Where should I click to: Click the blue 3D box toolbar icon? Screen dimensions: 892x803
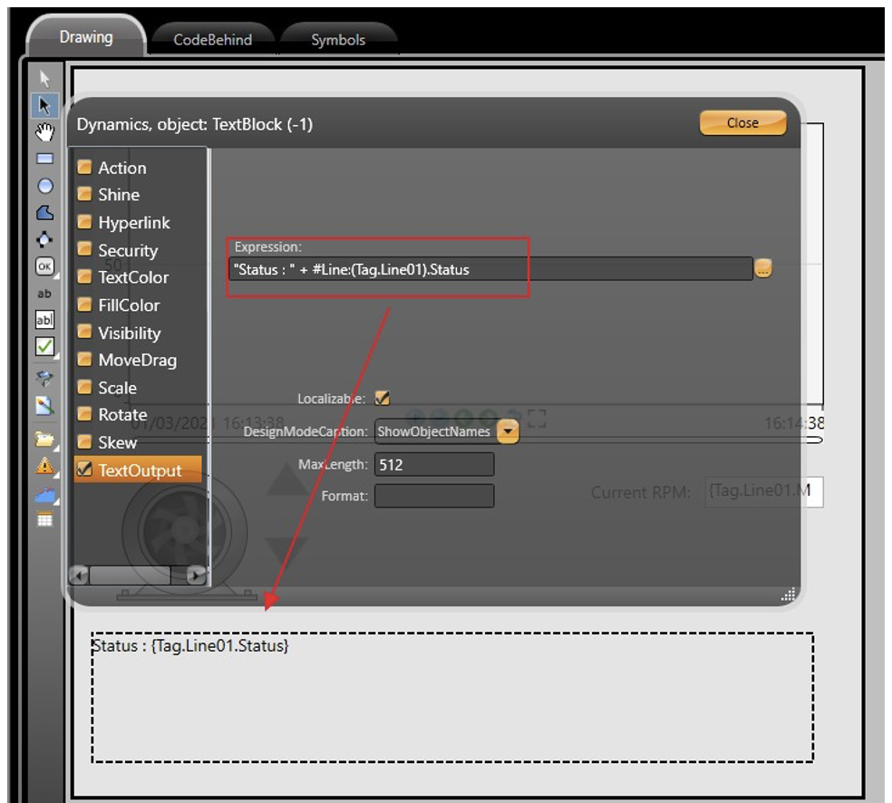point(44,378)
